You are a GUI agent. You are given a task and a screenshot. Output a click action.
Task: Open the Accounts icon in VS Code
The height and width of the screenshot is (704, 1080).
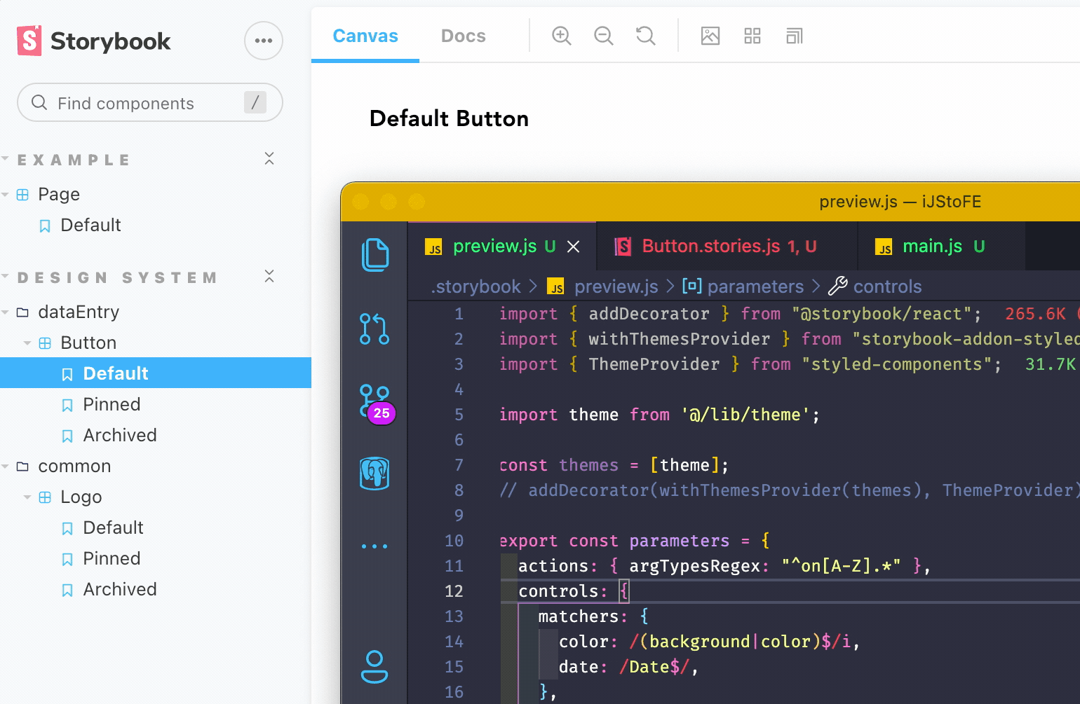click(374, 667)
